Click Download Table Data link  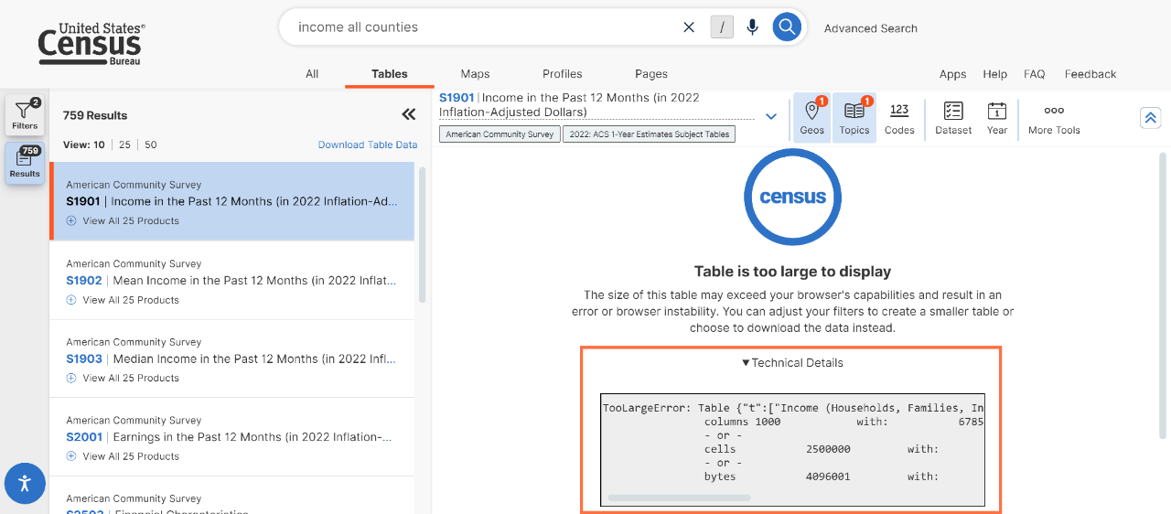(368, 145)
